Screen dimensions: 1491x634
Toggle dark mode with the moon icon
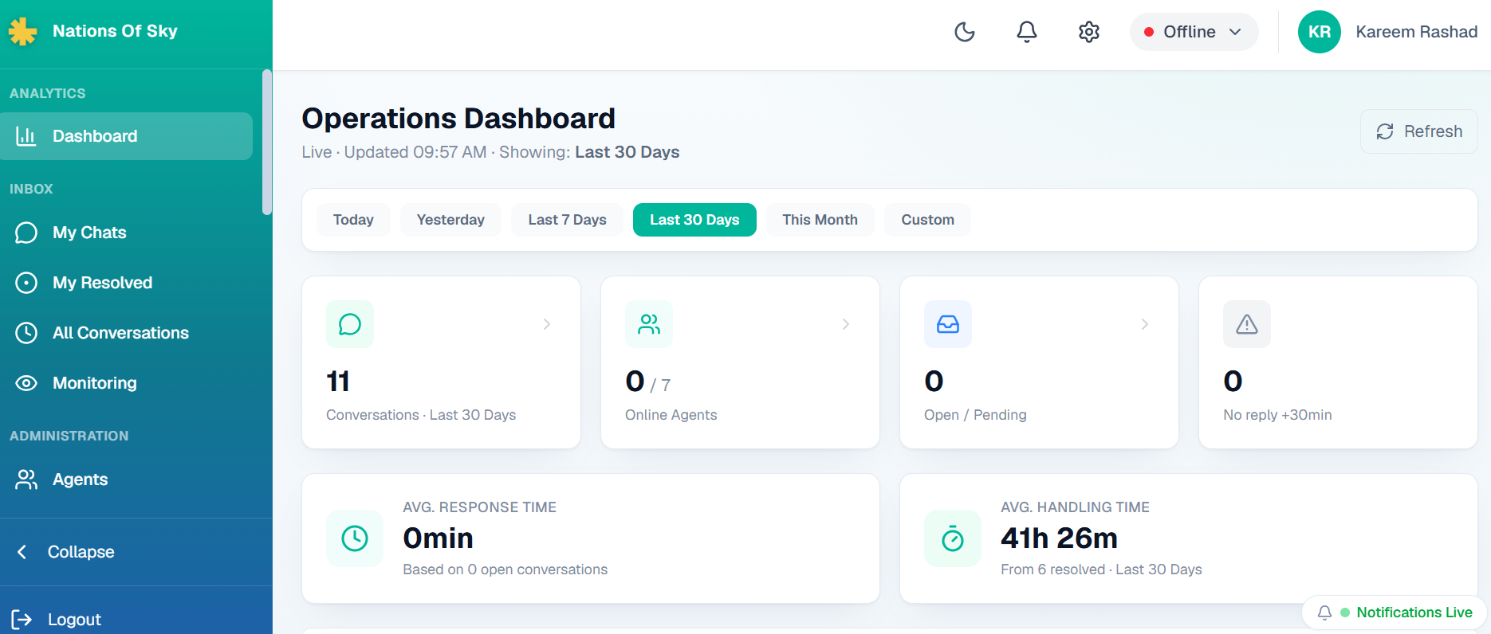965,32
